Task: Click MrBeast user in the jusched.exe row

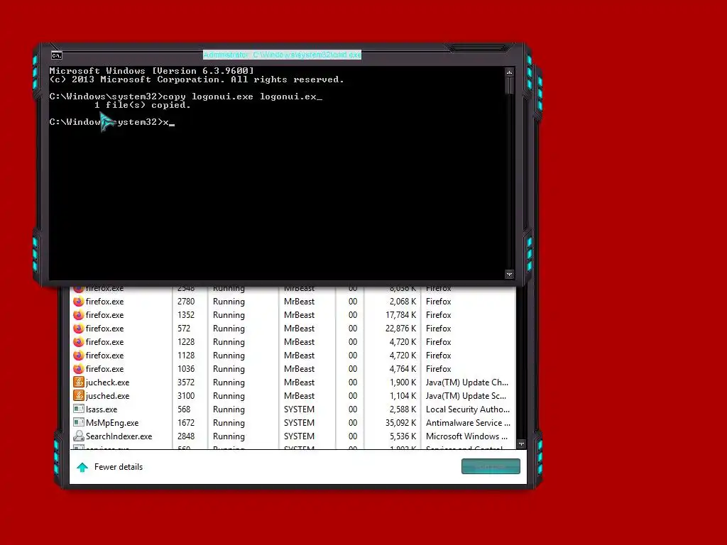Action: tap(299, 396)
